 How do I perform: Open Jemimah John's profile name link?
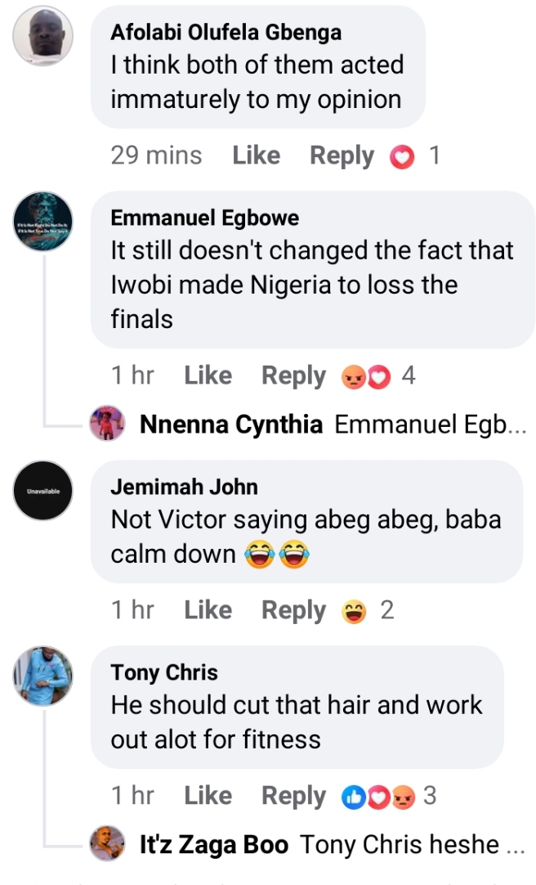pos(184,487)
